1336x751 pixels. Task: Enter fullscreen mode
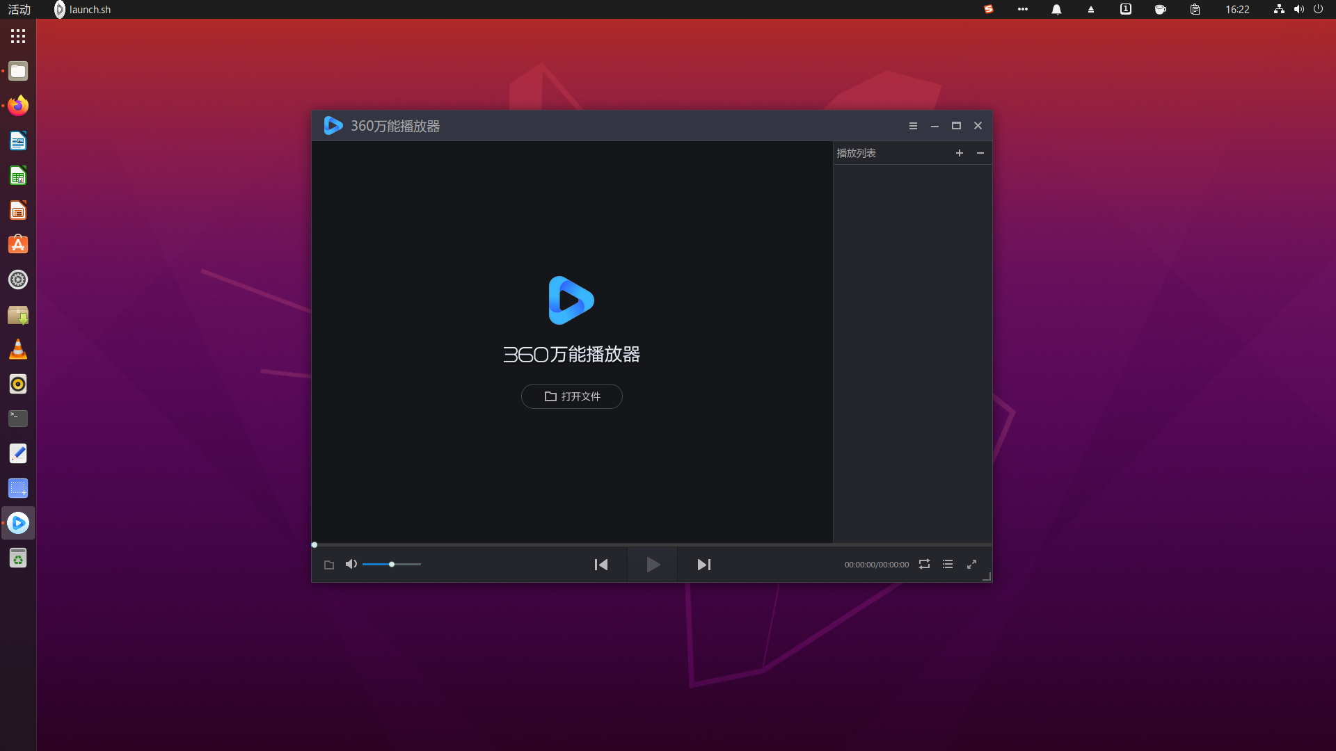tap(971, 564)
